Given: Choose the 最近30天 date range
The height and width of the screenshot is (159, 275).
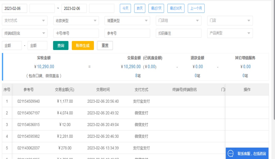Looking at the screenshot, I should coord(176,8).
